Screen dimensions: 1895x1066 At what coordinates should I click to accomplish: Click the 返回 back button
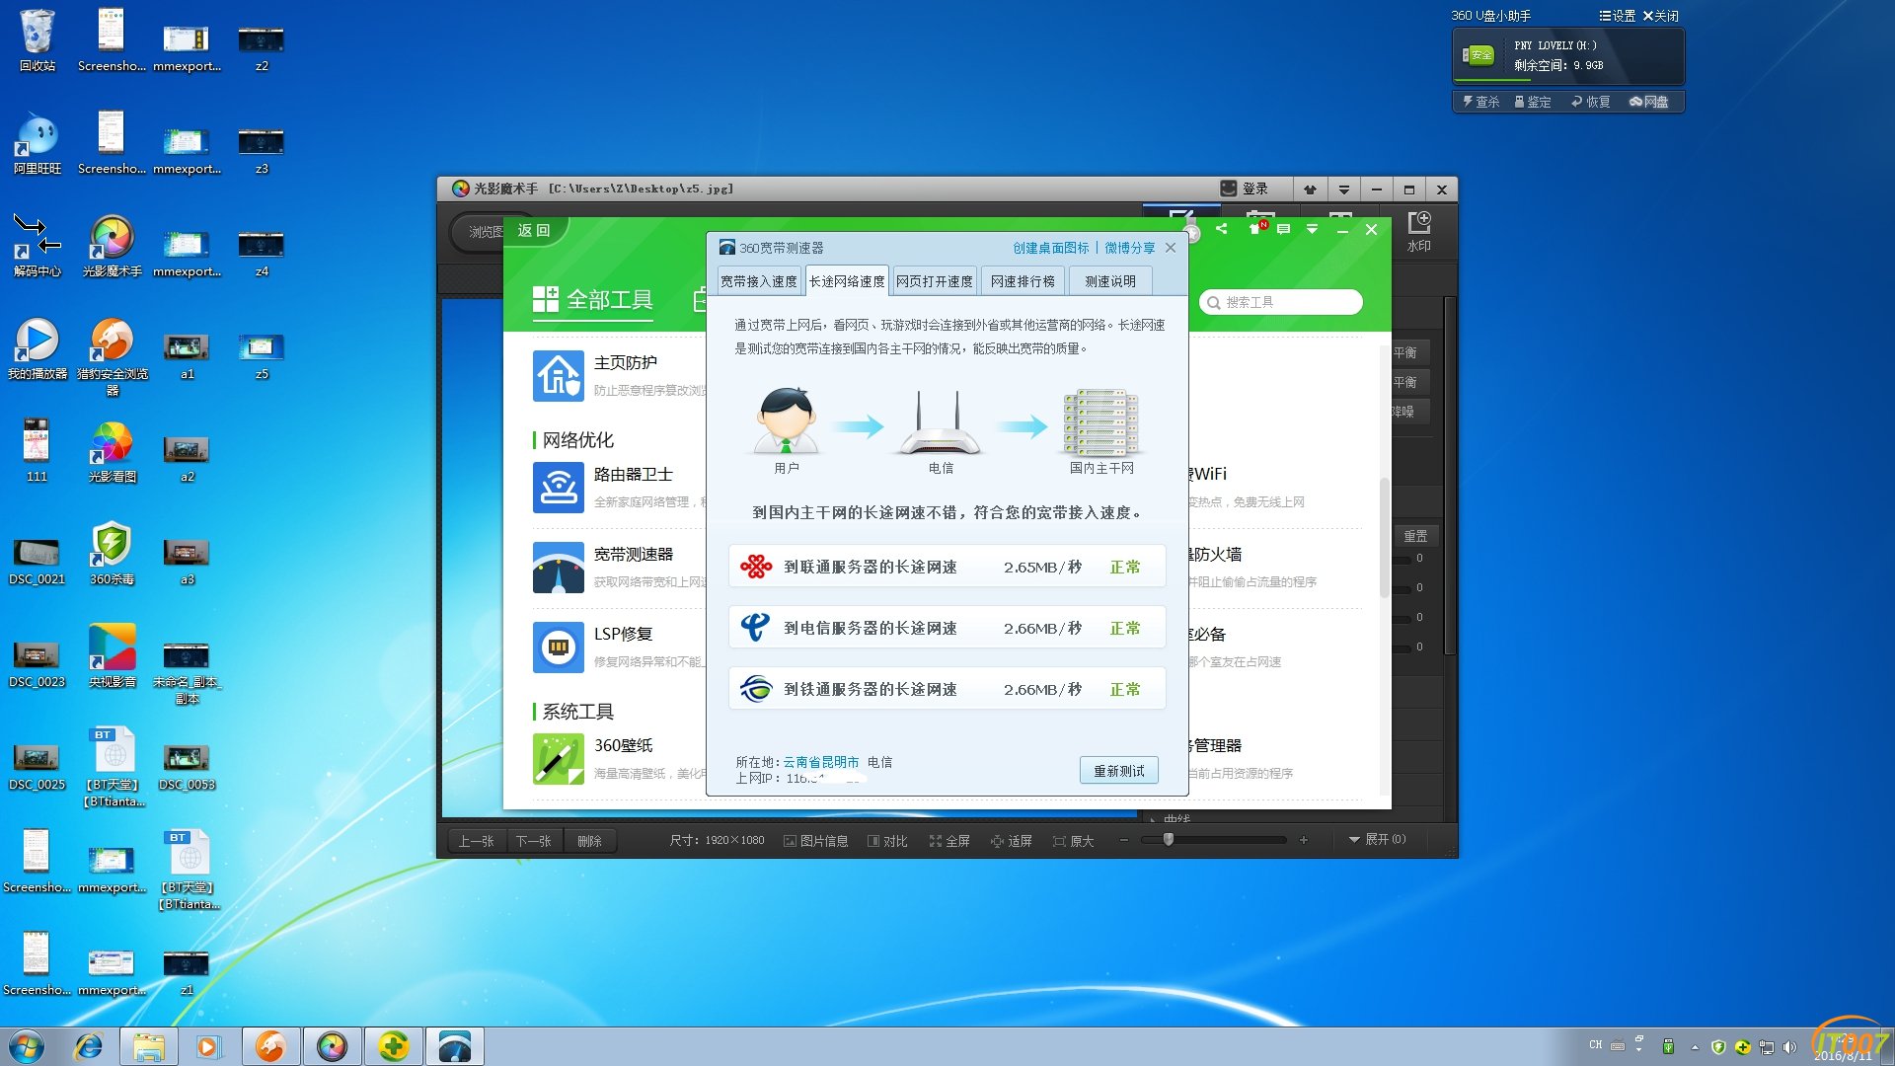click(534, 230)
